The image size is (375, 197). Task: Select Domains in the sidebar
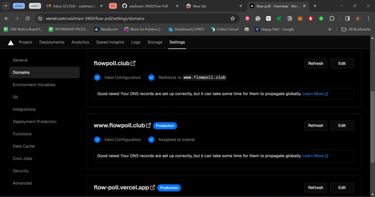(x=45, y=72)
